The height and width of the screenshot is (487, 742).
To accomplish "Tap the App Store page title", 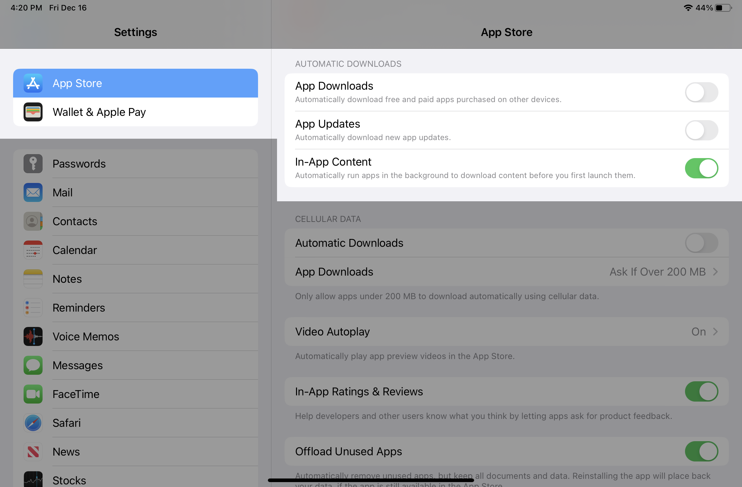I will tap(507, 32).
